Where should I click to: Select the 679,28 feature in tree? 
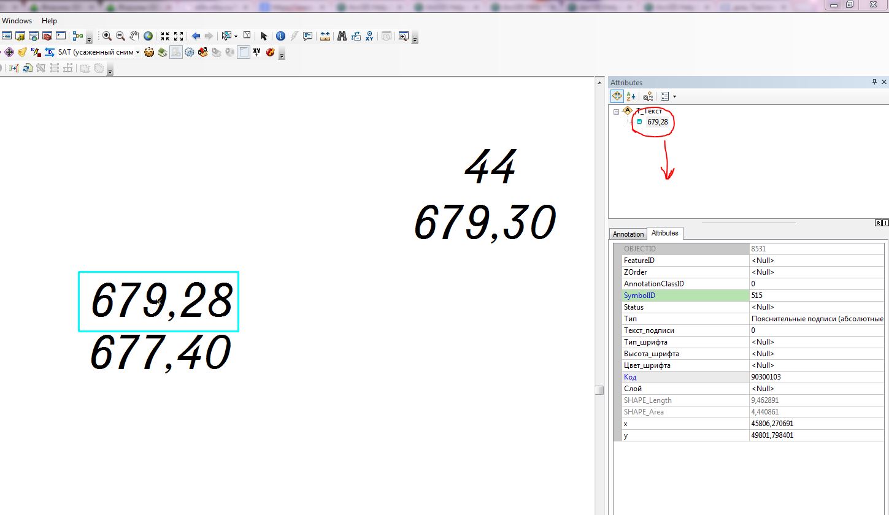pos(657,122)
